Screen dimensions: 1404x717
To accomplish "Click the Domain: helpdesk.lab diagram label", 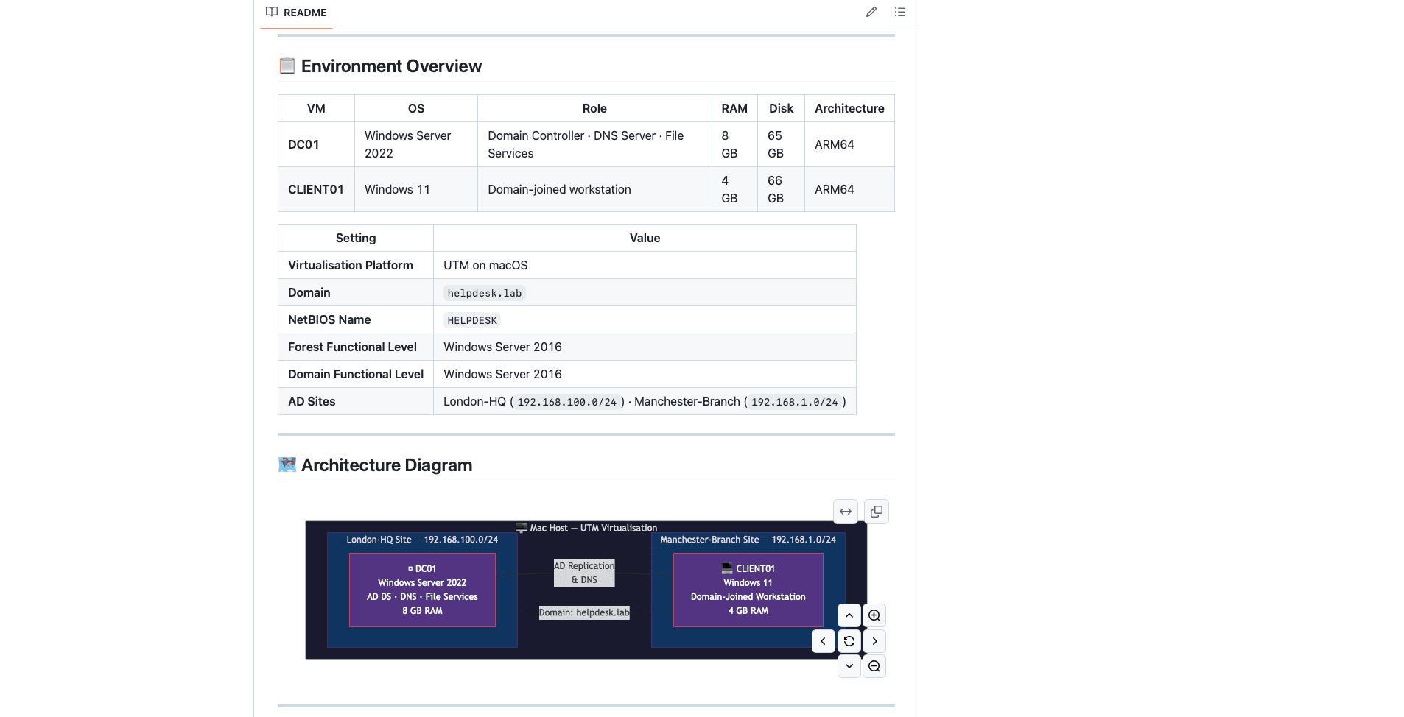I will 584,612.
